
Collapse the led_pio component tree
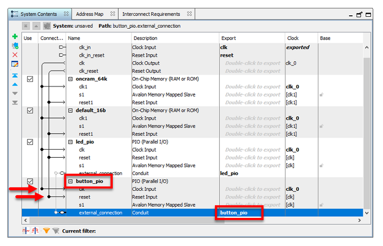pyautogui.click(x=70, y=142)
